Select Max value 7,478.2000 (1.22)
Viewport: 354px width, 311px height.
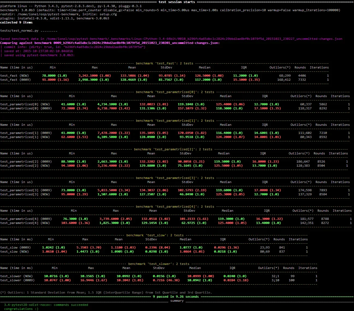[114, 133]
